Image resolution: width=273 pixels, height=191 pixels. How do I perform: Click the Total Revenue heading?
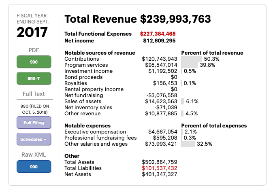click(137, 19)
